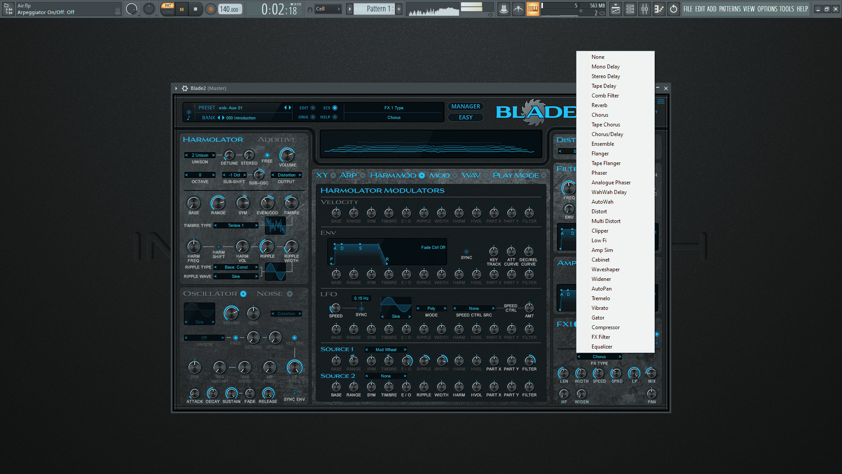Click the headphone icon beside the Cell selector

[310, 9]
